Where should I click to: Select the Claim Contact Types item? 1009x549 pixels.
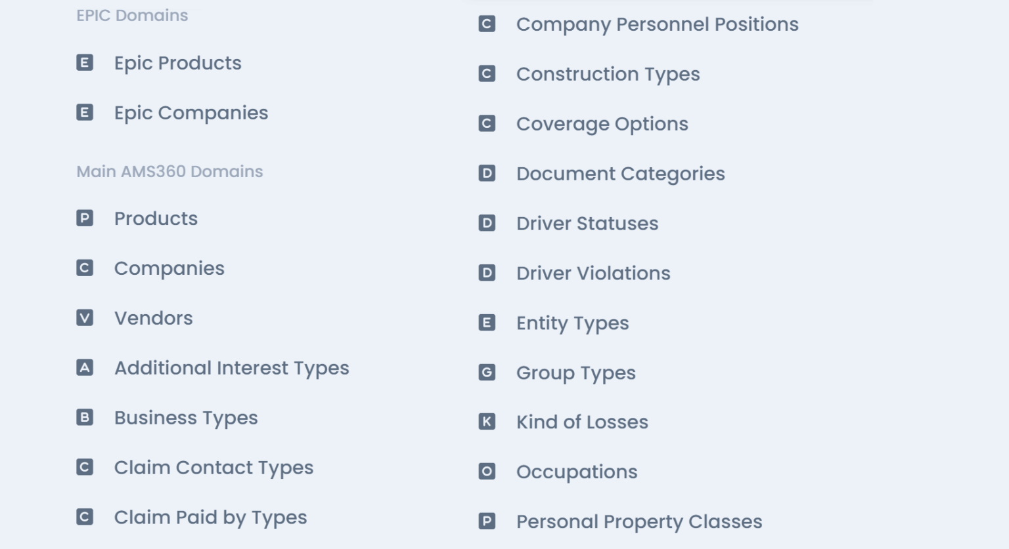point(213,468)
